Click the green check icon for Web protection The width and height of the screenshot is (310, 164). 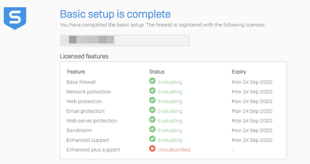click(x=152, y=100)
